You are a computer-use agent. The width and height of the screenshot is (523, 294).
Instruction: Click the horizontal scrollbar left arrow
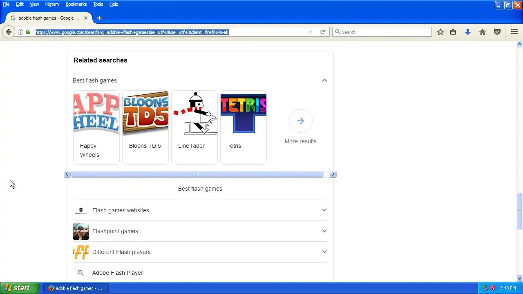tap(67, 174)
